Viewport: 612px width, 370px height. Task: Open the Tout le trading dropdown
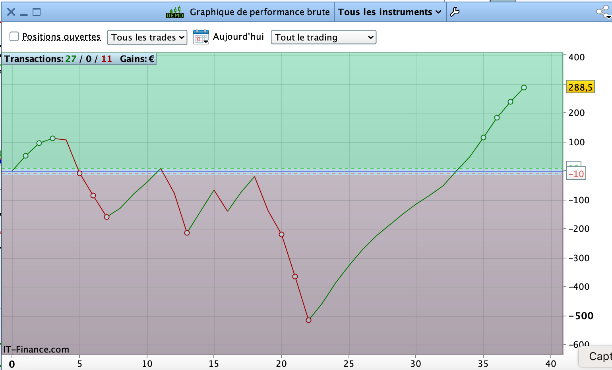tap(323, 37)
